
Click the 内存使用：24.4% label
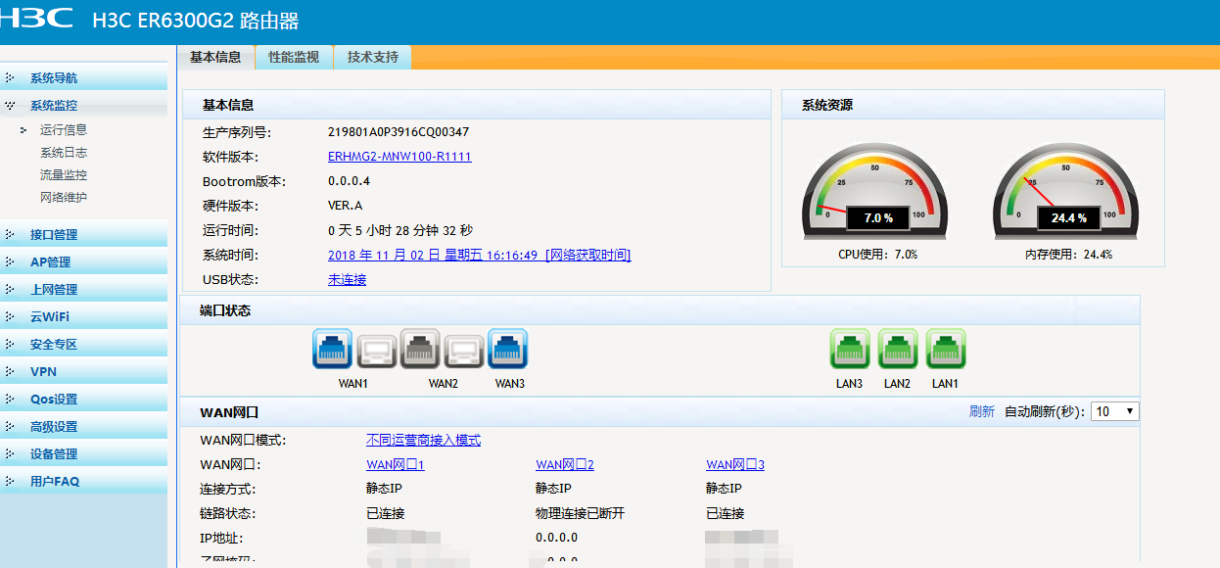tap(1068, 255)
